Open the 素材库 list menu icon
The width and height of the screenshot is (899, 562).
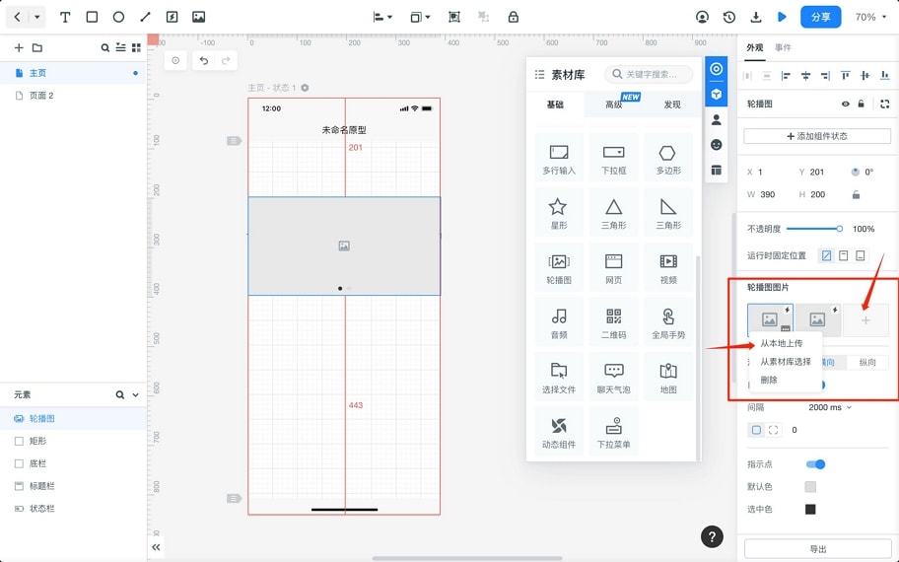coord(539,75)
